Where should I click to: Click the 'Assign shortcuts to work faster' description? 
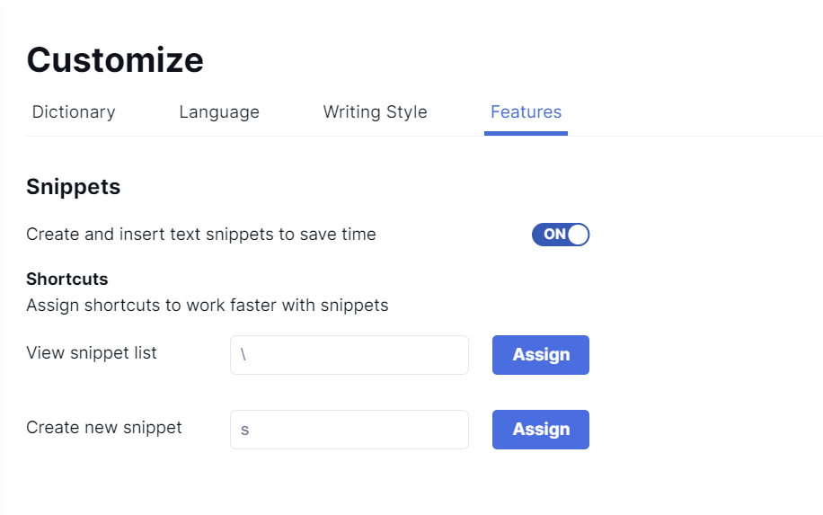point(208,306)
